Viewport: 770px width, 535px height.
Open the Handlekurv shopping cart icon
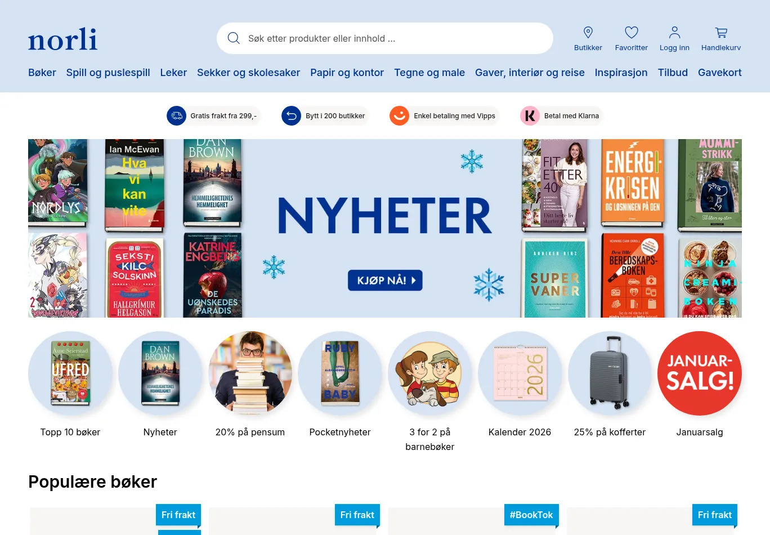coord(721,33)
